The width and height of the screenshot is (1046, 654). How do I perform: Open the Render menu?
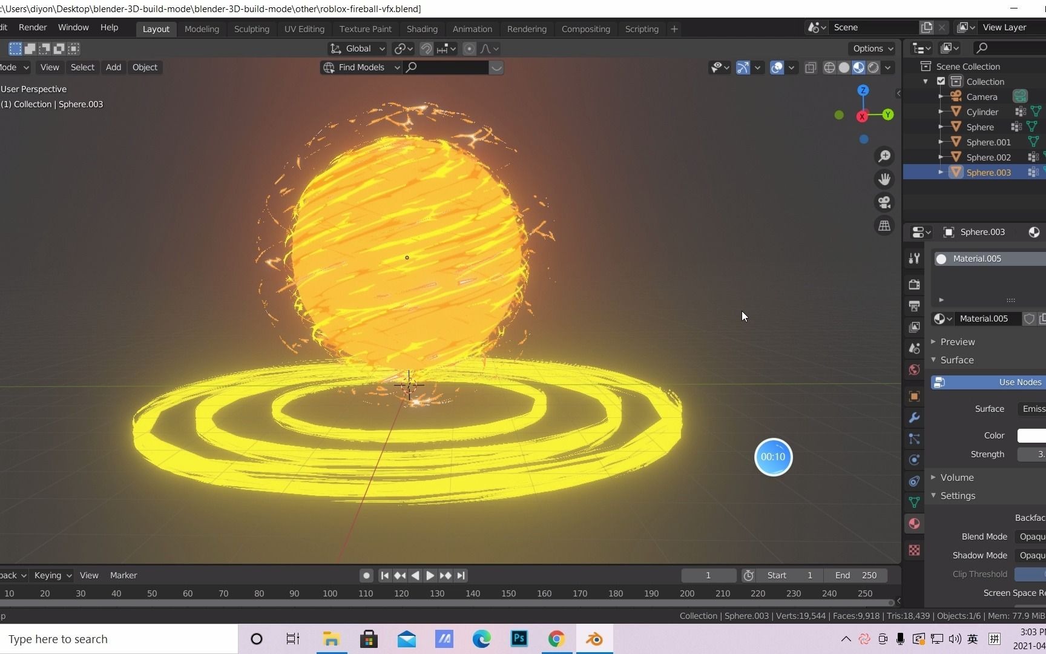[x=33, y=27]
